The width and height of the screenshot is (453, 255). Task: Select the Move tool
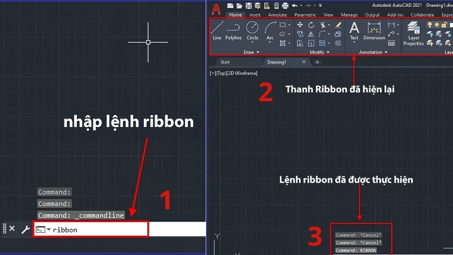click(300, 25)
